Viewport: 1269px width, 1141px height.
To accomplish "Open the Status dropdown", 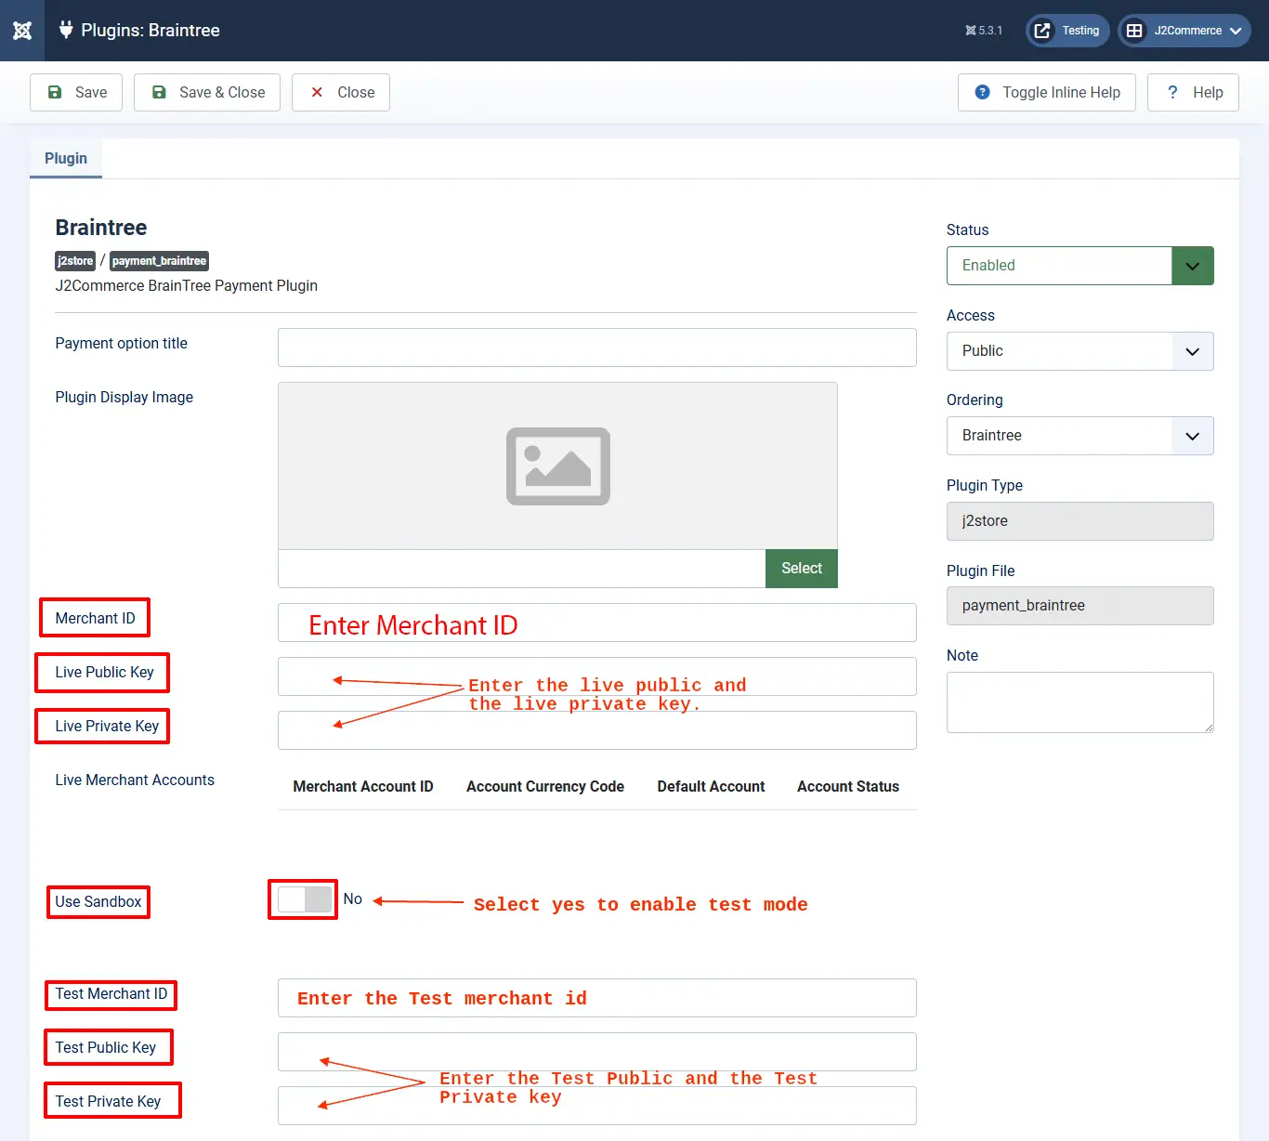I will 1080,266.
